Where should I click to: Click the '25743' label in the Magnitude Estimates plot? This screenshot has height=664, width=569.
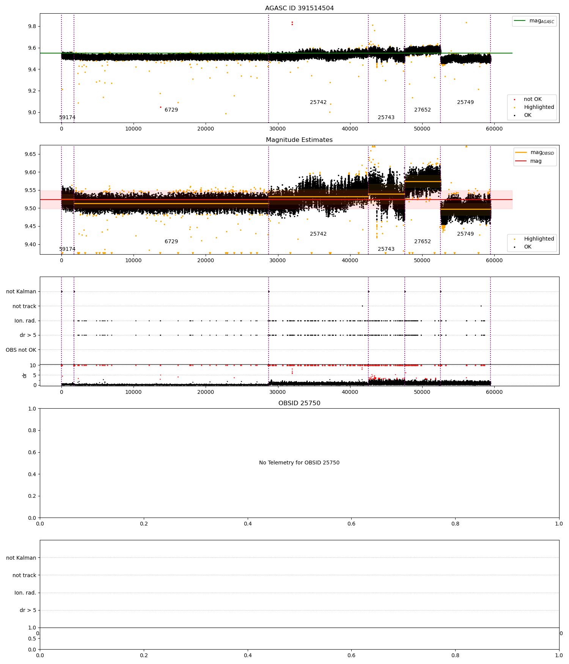[386, 249]
